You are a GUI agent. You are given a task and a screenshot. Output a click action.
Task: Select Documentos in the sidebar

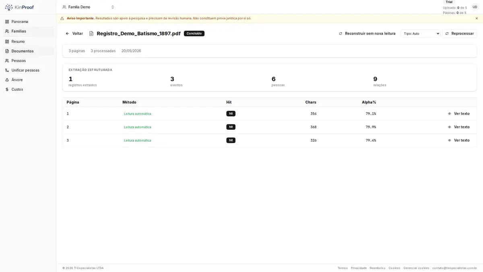click(28, 51)
